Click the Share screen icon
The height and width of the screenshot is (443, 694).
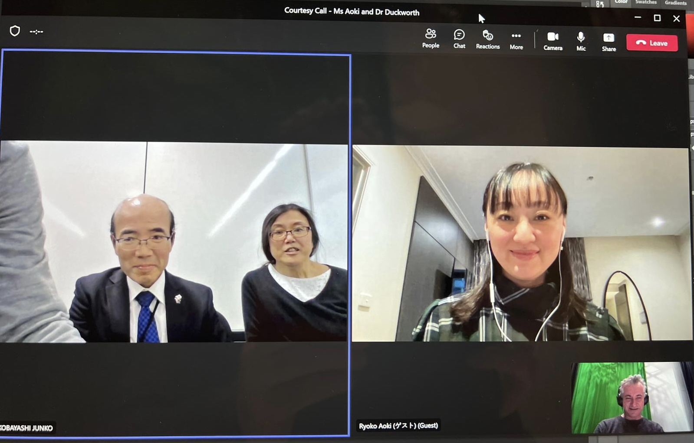608,42
